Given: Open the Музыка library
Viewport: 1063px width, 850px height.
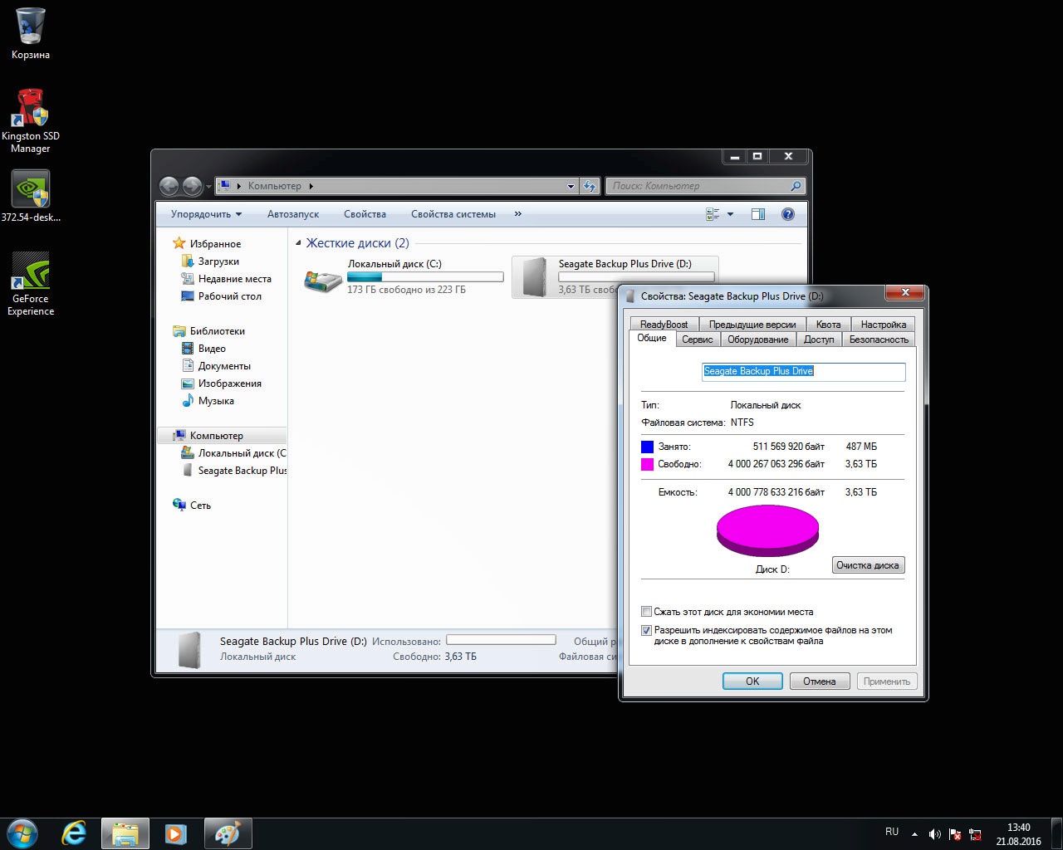Looking at the screenshot, I should (216, 401).
